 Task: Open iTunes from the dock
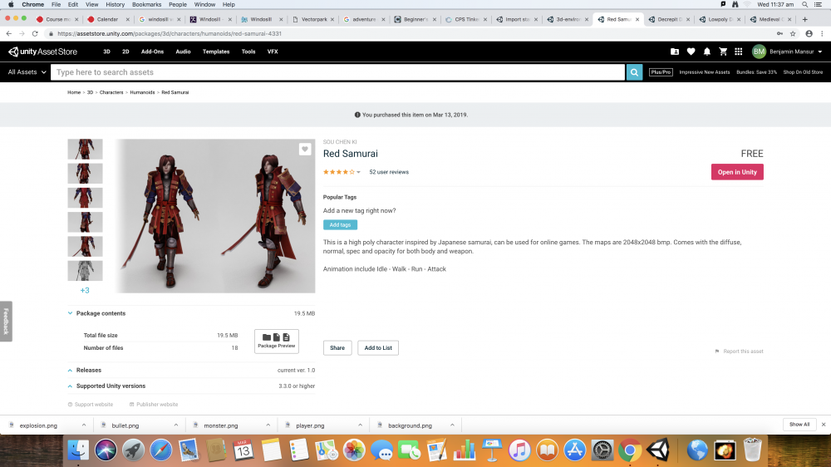519,450
